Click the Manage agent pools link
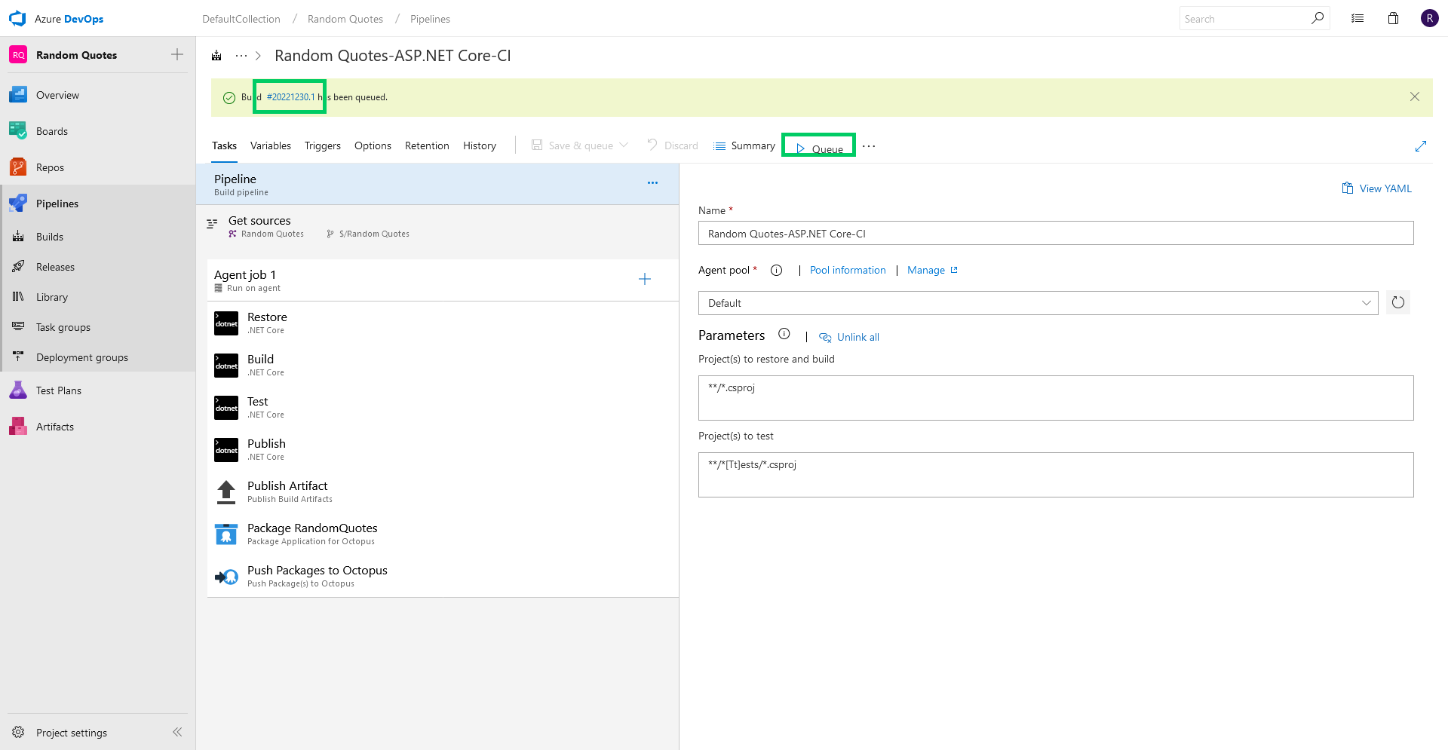Viewport: 1448px width, 750px height. tap(932, 270)
